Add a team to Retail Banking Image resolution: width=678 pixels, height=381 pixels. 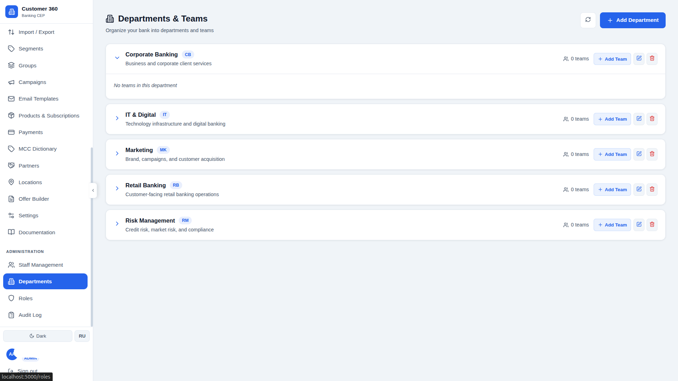point(612,189)
